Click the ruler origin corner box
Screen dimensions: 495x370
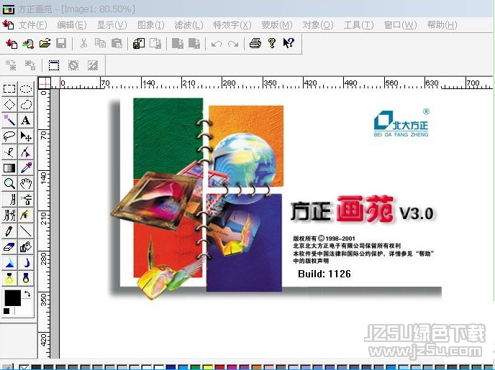pos(45,83)
